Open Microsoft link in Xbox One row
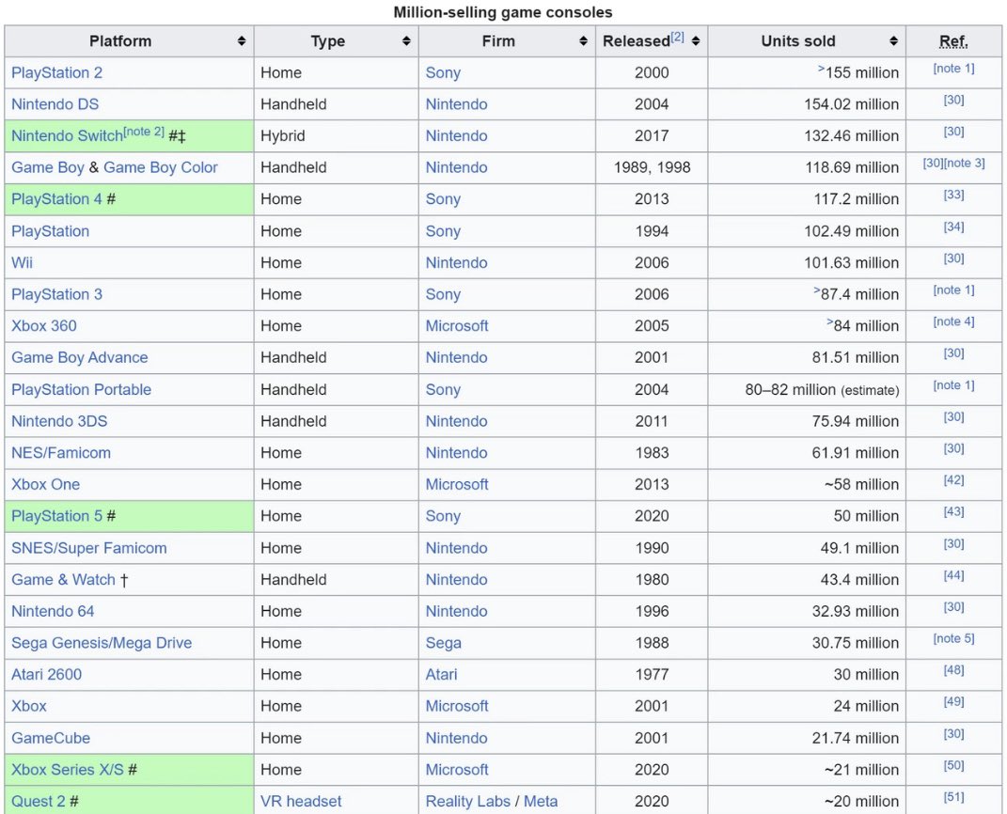The height and width of the screenshot is (814, 1007). [457, 484]
